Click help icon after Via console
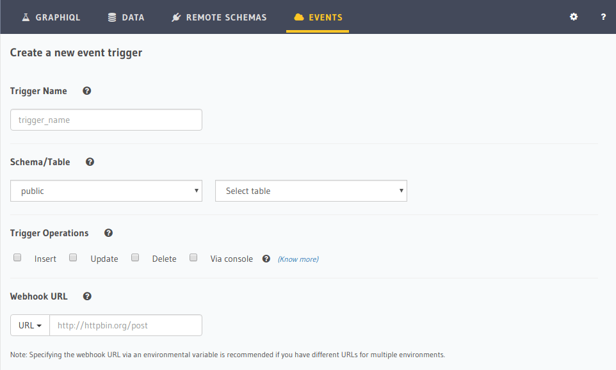Viewport: 616px width, 370px height. point(266,259)
